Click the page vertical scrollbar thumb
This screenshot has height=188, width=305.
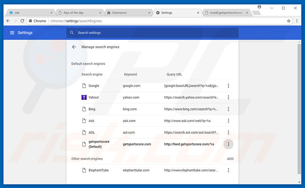click(299, 109)
